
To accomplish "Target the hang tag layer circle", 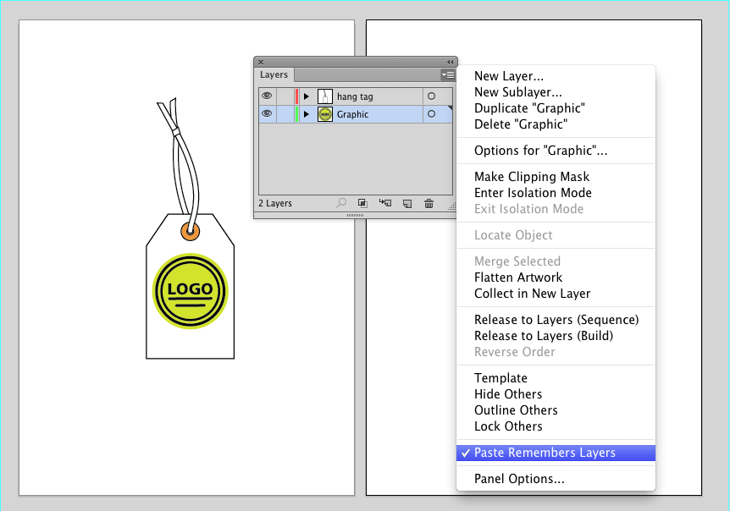I will pos(432,96).
